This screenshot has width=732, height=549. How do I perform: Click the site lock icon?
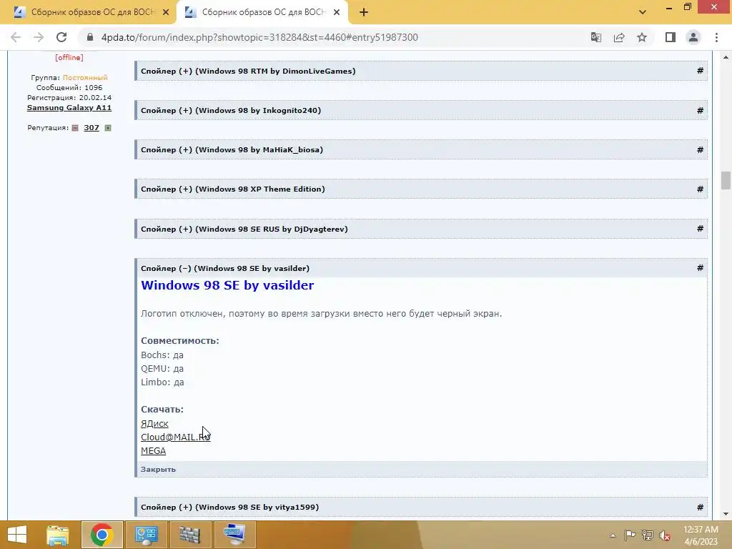pos(90,37)
